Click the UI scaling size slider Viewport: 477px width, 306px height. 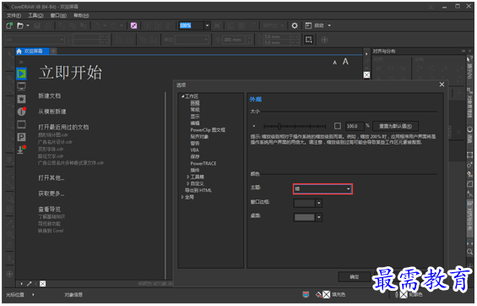tap(295, 126)
